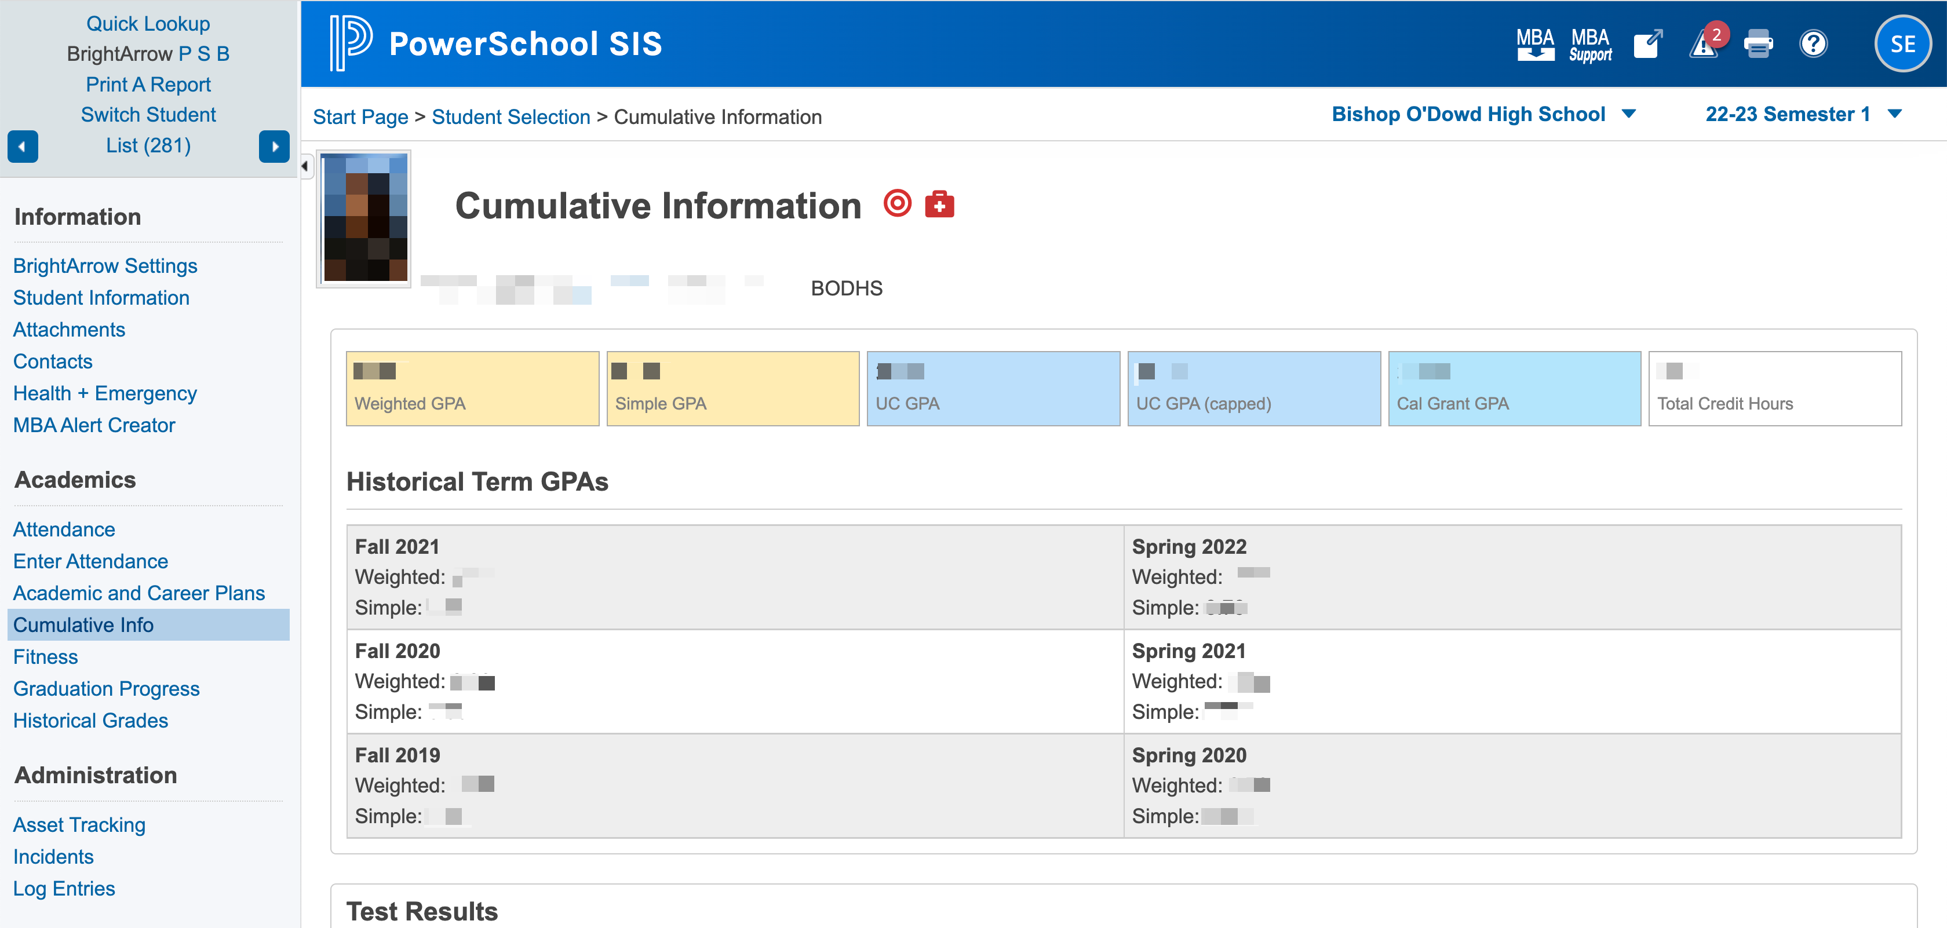Click the red medical kit alert icon

point(939,204)
